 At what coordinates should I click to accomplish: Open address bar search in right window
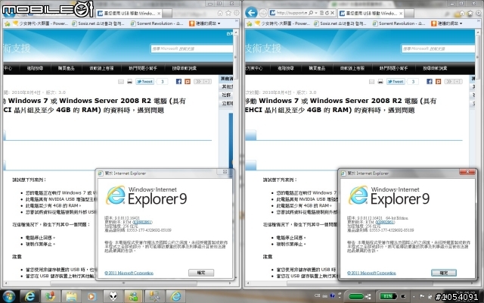coord(311,13)
